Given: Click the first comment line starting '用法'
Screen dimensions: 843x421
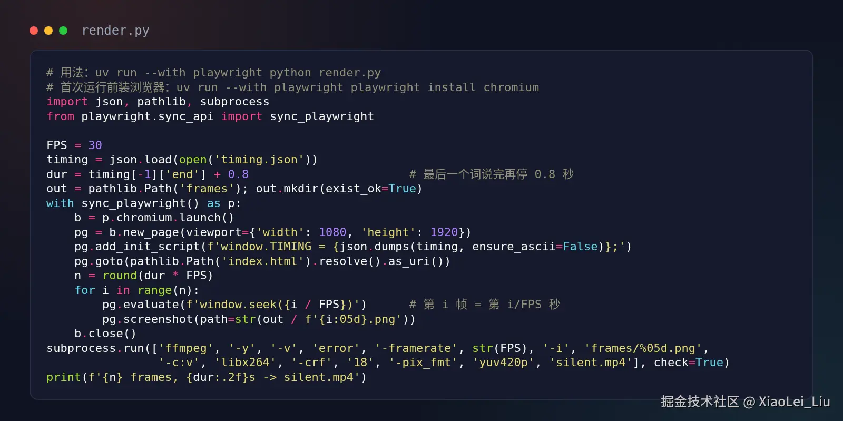Looking at the screenshot, I should click(x=213, y=73).
